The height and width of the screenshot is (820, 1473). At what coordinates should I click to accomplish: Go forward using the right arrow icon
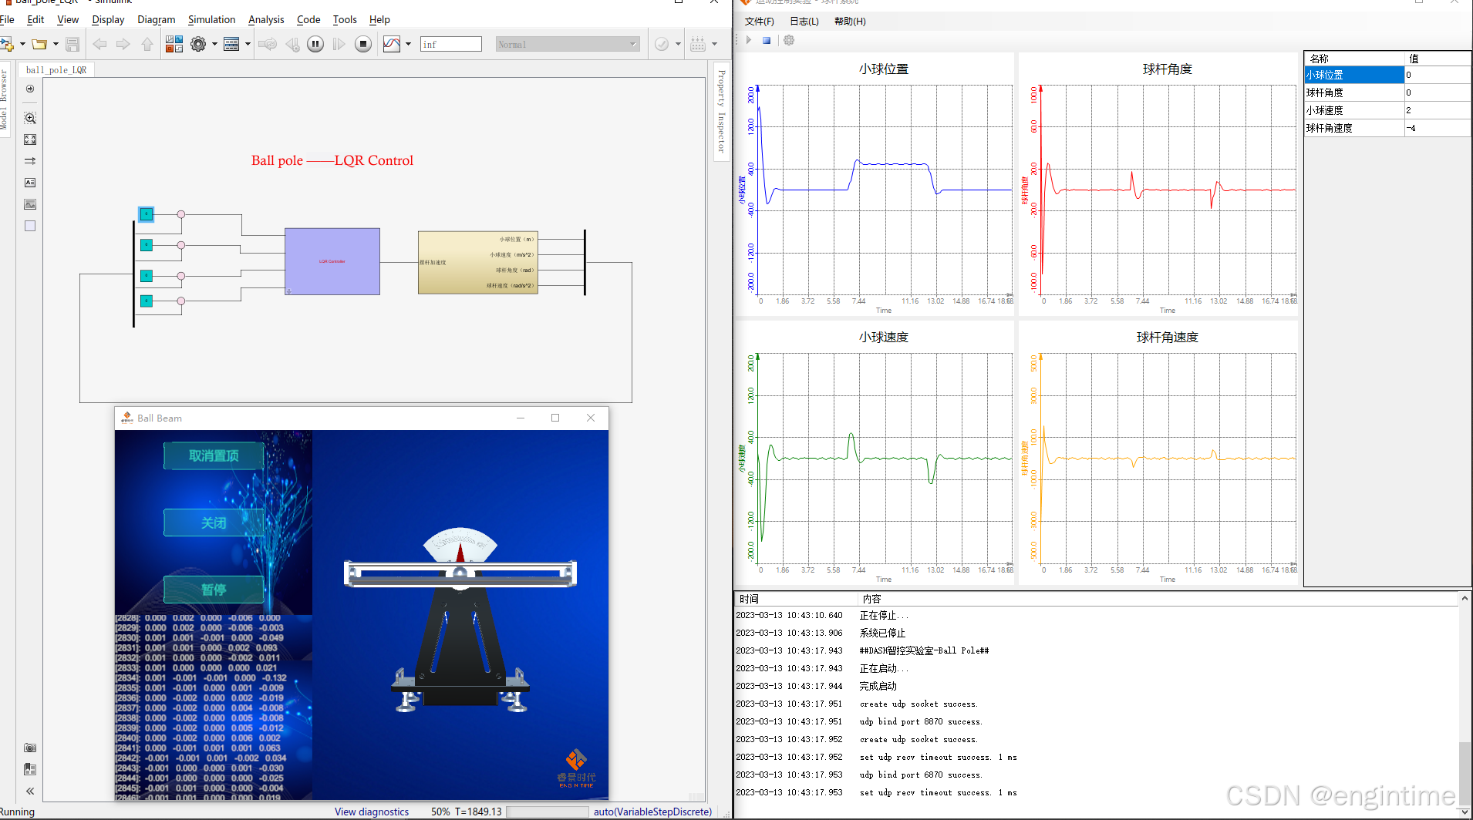coord(123,44)
